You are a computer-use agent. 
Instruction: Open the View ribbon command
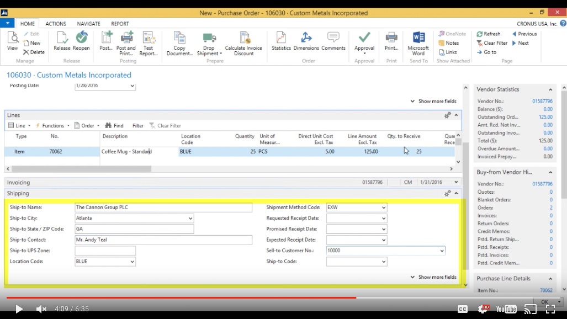point(12,41)
